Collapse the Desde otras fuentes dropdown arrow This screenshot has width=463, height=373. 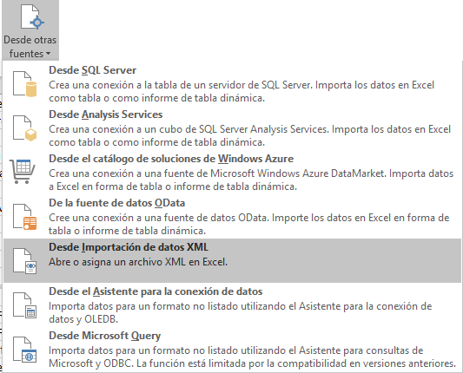coord(48,54)
